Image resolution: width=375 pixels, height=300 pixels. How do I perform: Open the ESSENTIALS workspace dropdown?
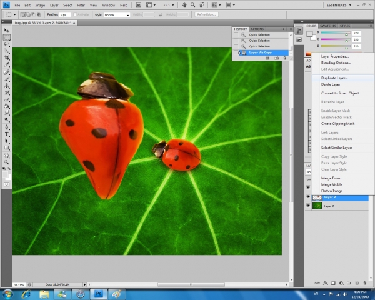point(339,5)
